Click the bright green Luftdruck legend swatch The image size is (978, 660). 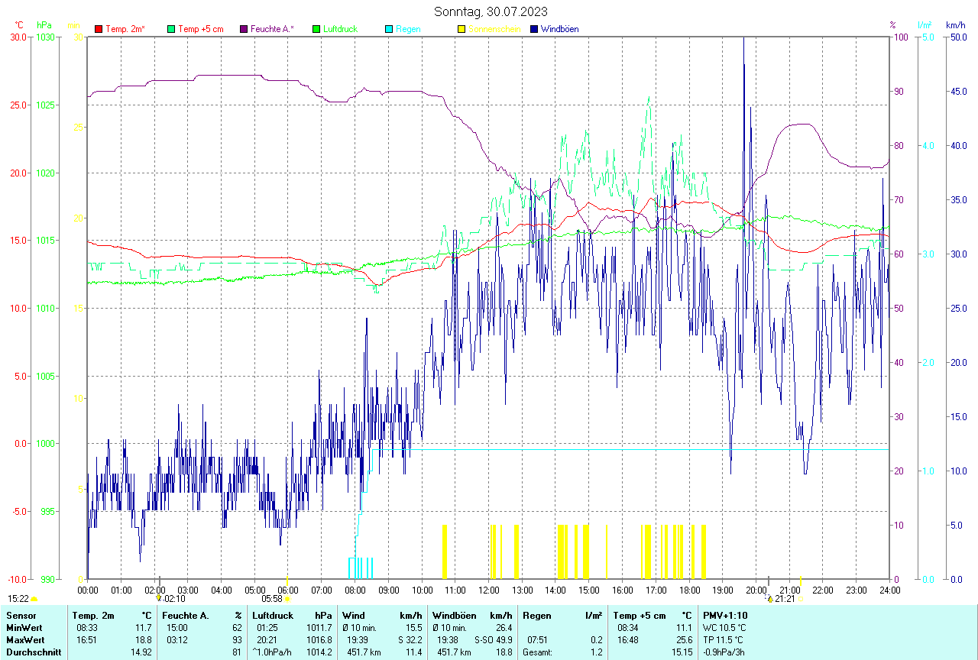316,29
